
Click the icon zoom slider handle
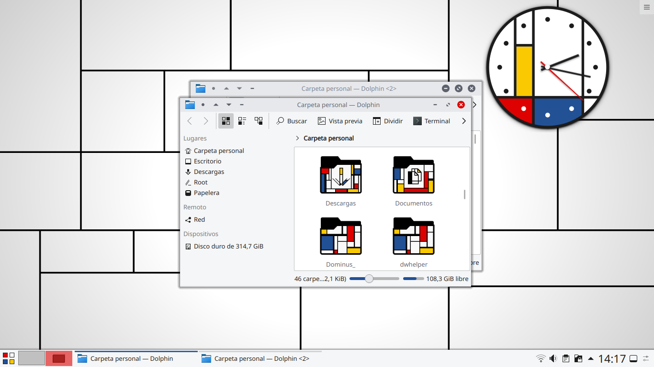coord(369,279)
